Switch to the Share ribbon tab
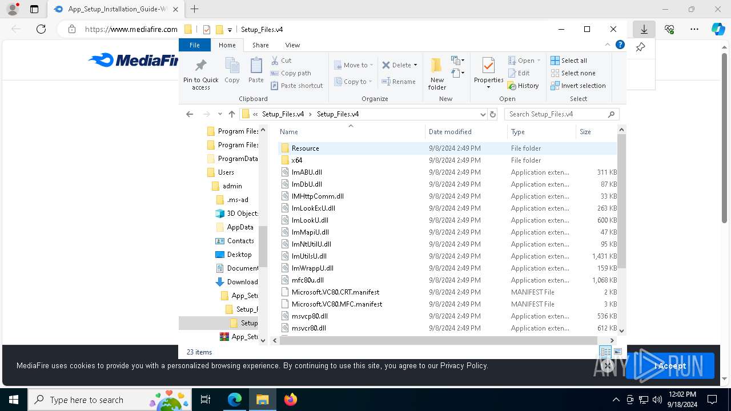 260,45
